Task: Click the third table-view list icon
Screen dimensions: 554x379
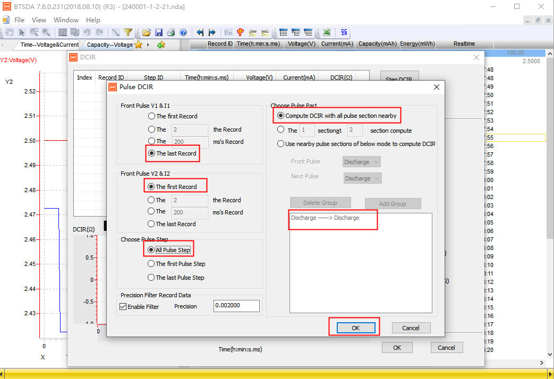Action: pos(308,32)
